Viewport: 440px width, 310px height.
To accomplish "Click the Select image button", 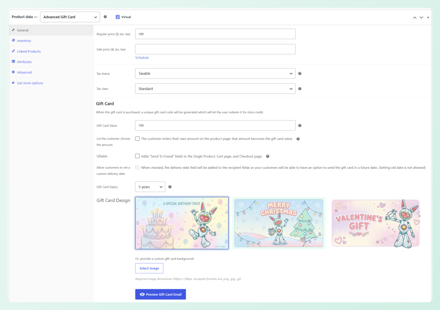I will [149, 268].
